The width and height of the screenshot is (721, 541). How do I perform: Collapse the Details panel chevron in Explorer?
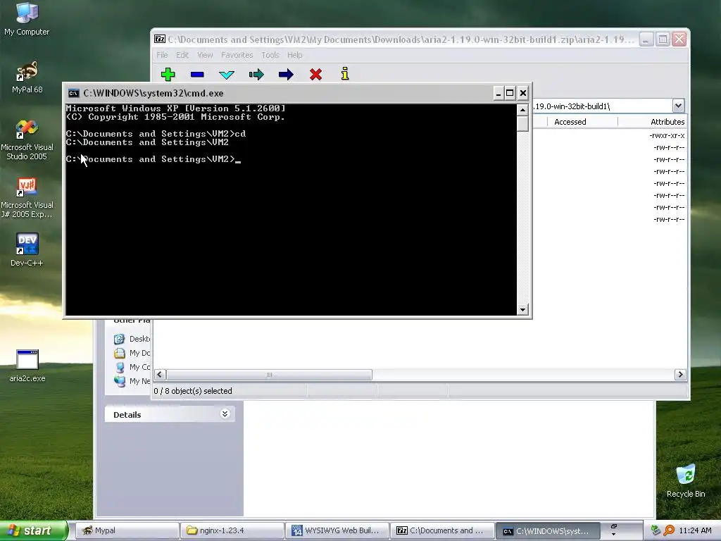[225, 414]
